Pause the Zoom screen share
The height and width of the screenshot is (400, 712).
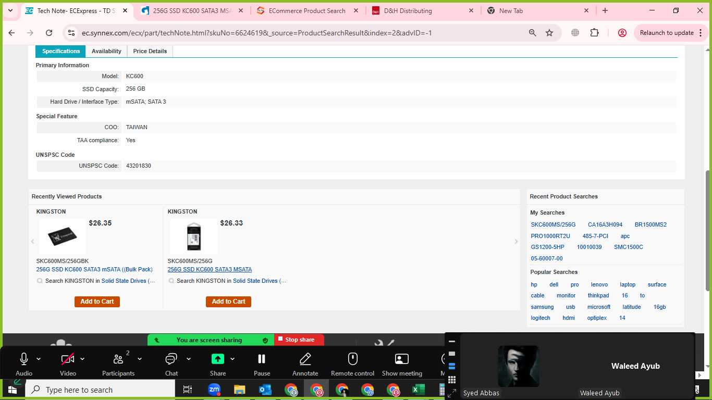pos(262,364)
